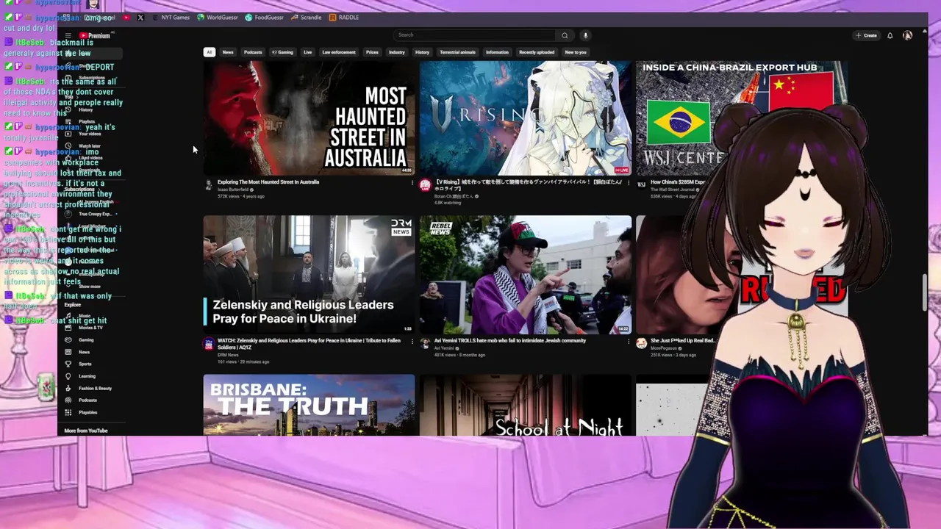Open the Avi Yemini TROLLS hate mob title
This screenshot has height=529, width=941.
click(x=509, y=341)
